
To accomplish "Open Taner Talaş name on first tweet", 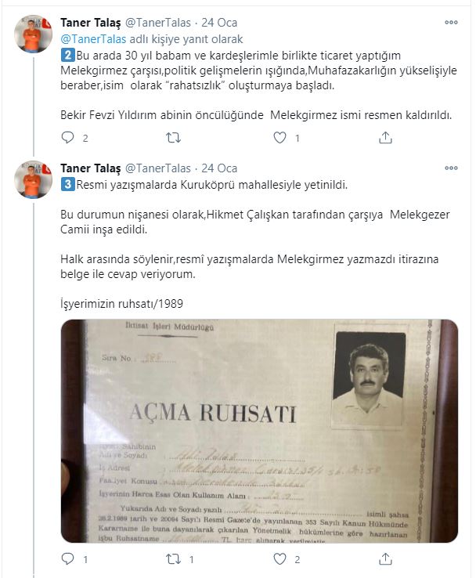I will point(91,23).
